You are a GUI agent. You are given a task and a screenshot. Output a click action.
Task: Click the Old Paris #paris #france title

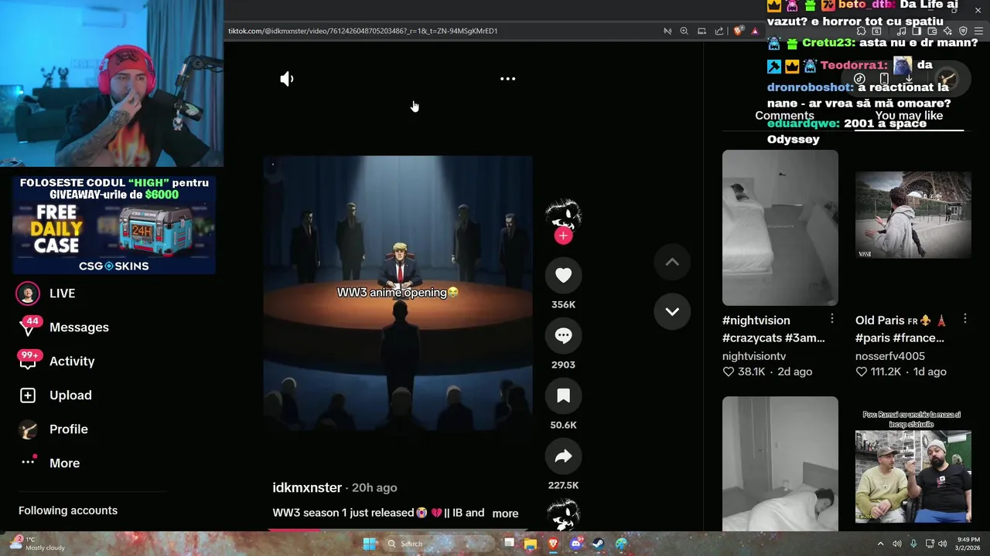902,329
